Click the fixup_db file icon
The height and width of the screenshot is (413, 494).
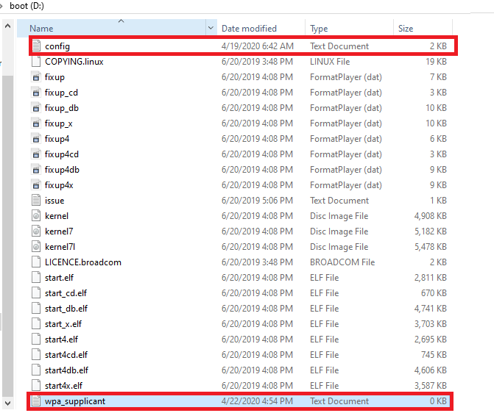[x=36, y=107]
